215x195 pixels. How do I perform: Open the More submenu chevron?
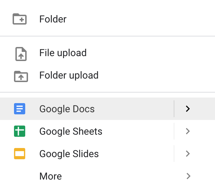[188, 176]
